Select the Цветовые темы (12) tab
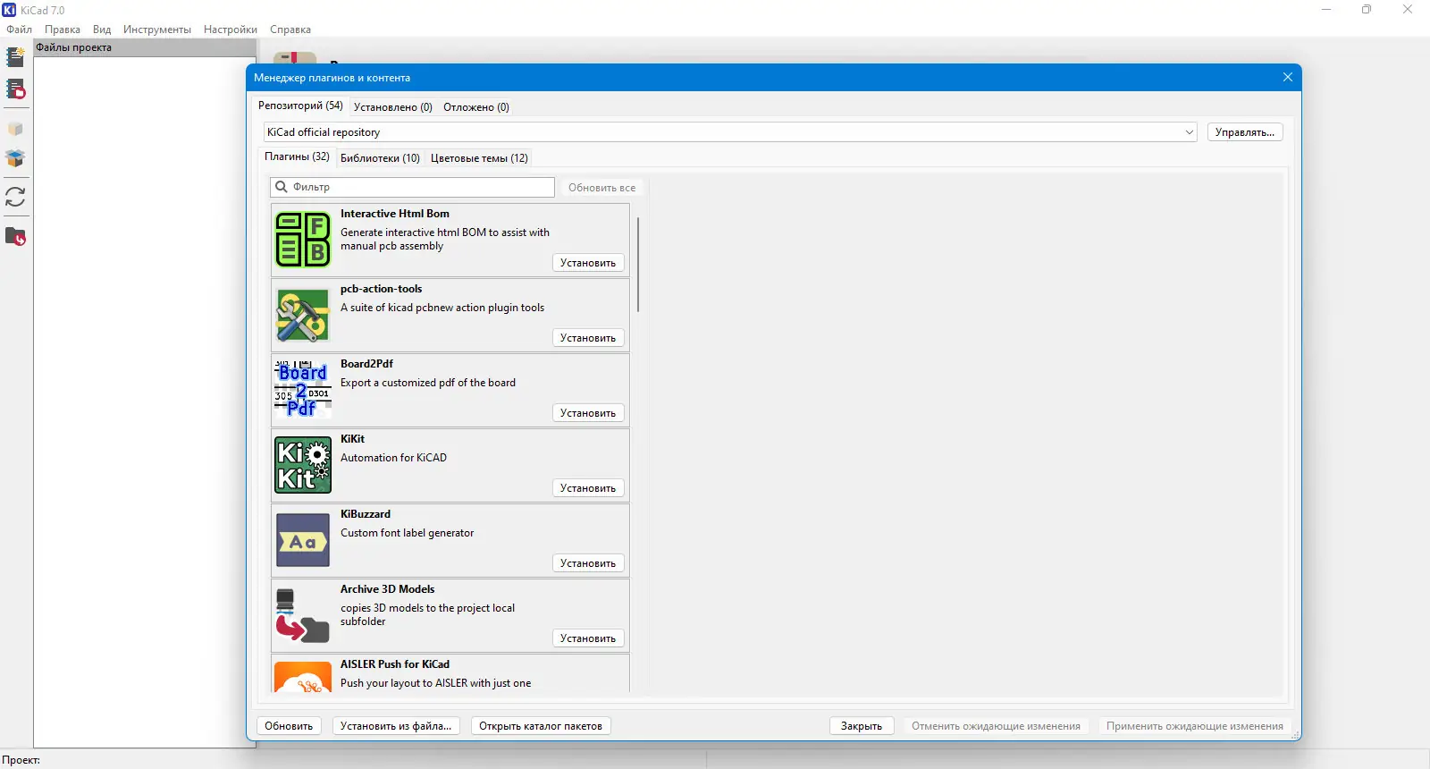Image resolution: width=1430 pixels, height=769 pixels. [x=479, y=158]
